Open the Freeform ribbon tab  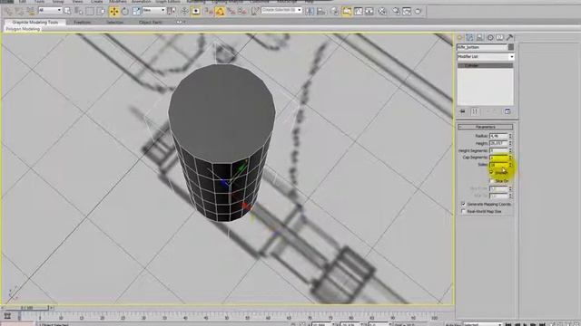coord(82,22)
